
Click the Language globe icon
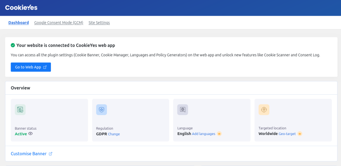coord(183,110)
